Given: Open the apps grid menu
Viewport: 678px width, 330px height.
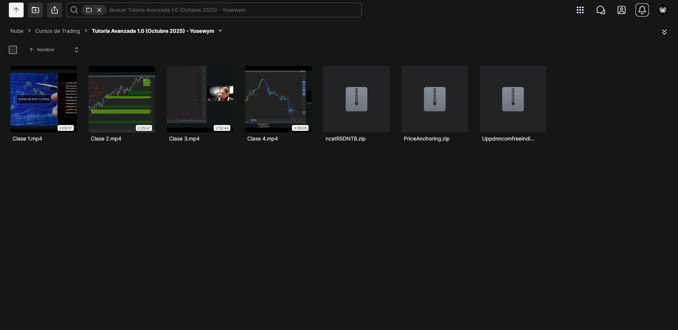Looking at the screenshot, I should tap(580, 10).
